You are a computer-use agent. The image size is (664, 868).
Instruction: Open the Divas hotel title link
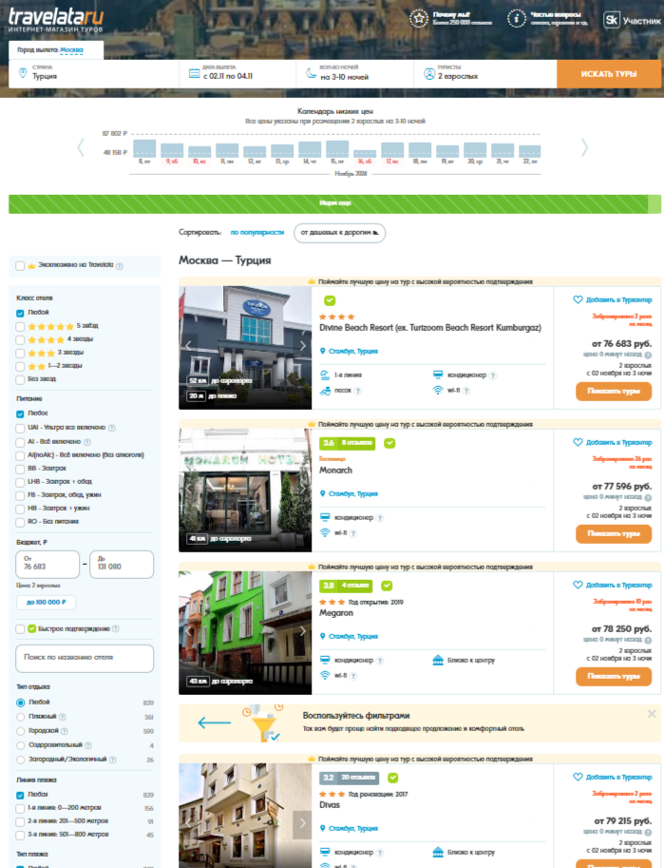click(x=330, y=805)
